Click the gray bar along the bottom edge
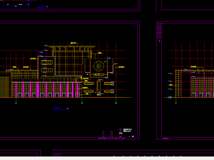214x160 pixels. click(x=107, y=158)
